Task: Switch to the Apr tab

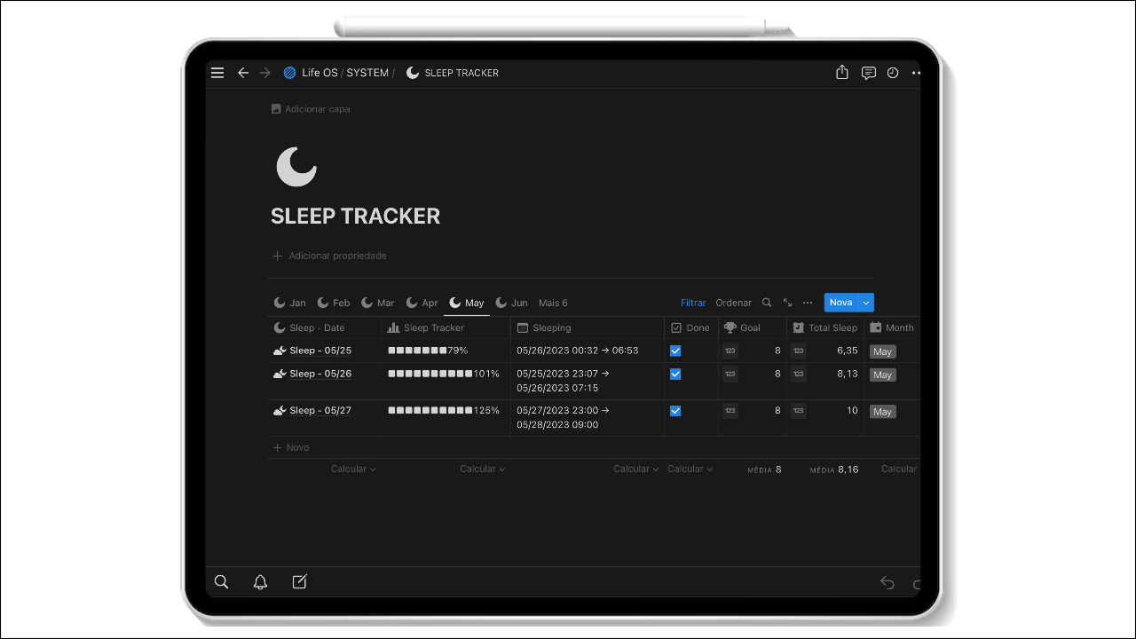Action: click(x=422, y=303)
